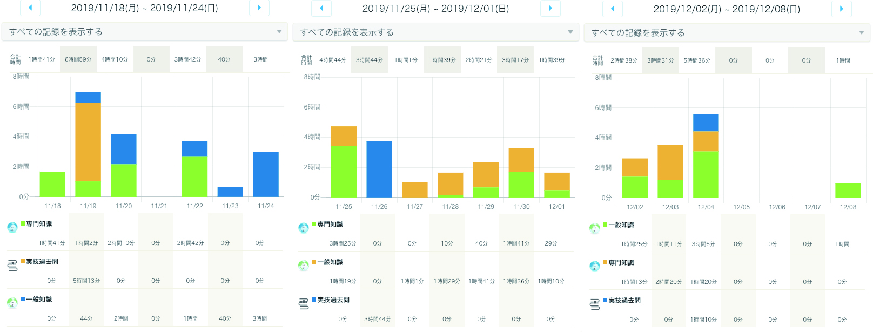
Task: Click the 3時間17分 daily total
Action: 515,60
